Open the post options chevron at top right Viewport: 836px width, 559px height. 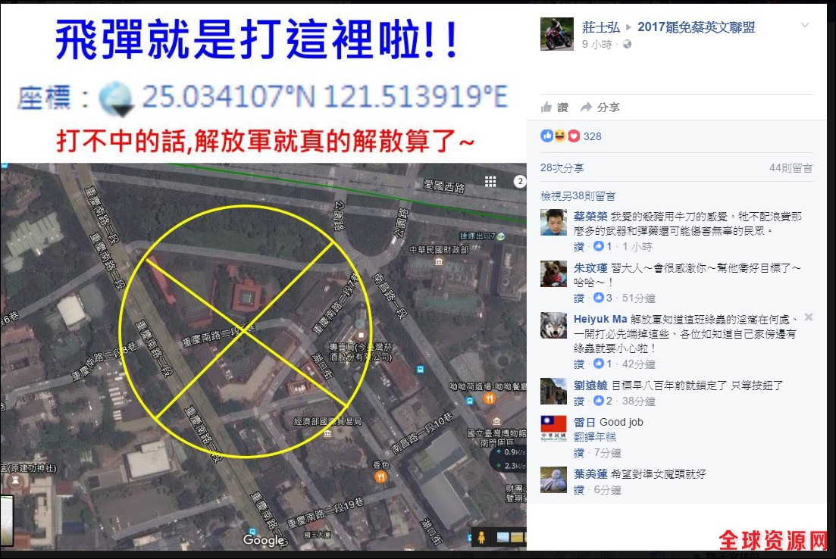(805, 25)
